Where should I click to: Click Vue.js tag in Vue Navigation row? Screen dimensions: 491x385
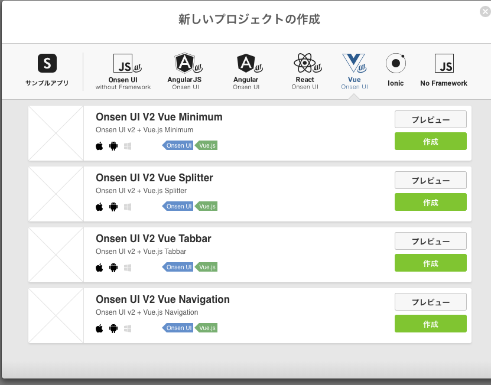(206, 328)
